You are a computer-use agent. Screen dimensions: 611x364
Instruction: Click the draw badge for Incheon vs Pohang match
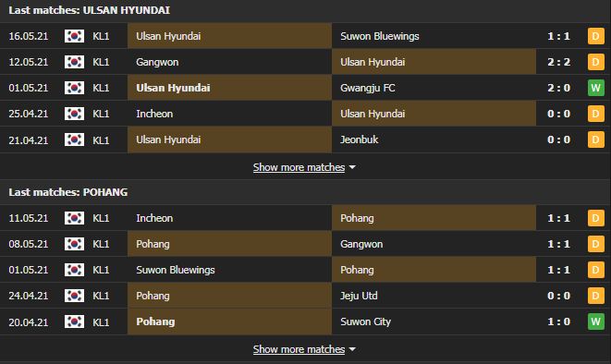[595, 218]
